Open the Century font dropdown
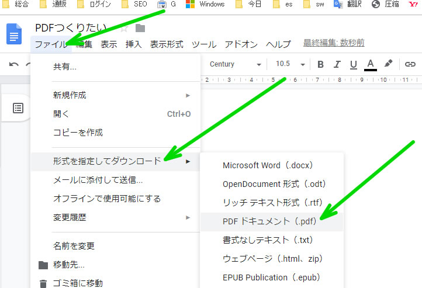The image size is (422, 288). [235, 64]
